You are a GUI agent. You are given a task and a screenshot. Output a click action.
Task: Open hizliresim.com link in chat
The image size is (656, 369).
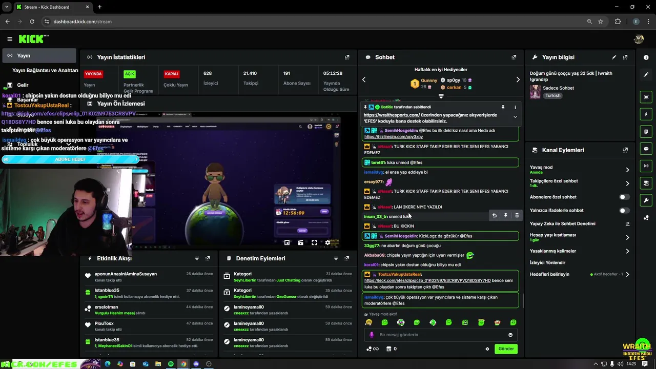[x=394, y=137]
